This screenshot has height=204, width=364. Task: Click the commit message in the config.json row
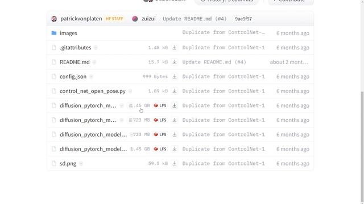point(224,76)
